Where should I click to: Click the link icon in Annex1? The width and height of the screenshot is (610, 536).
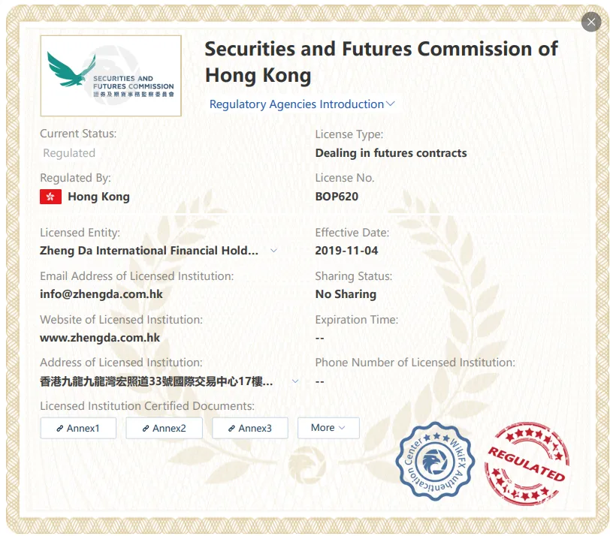point(60,429)
